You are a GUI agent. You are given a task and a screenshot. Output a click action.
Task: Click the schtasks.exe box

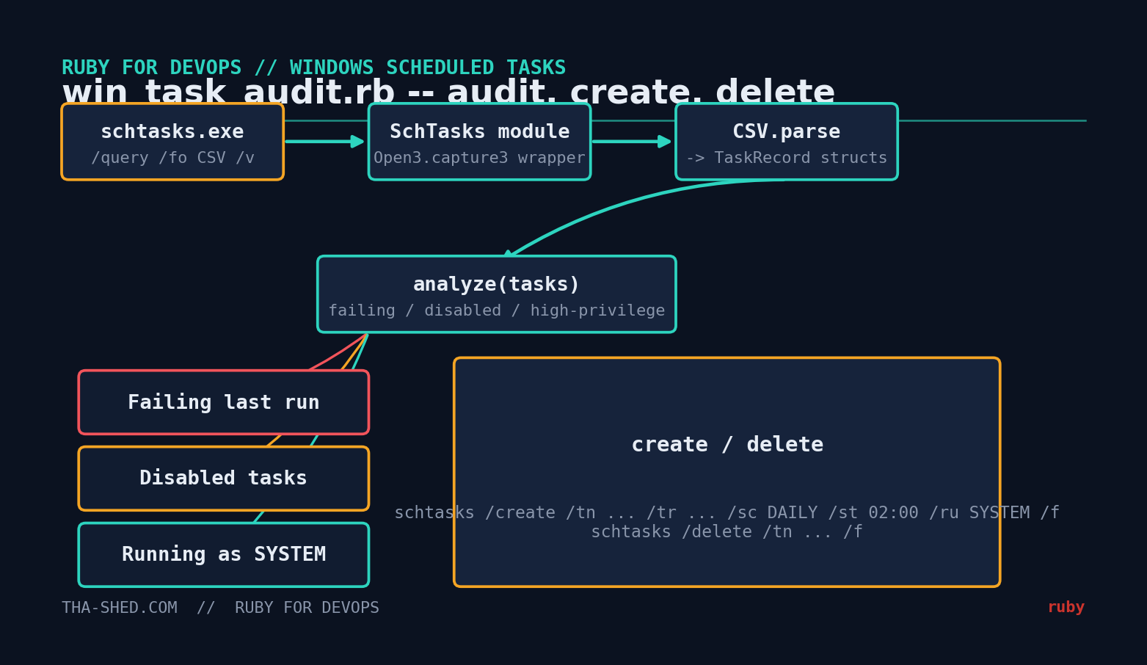(172, 142)
